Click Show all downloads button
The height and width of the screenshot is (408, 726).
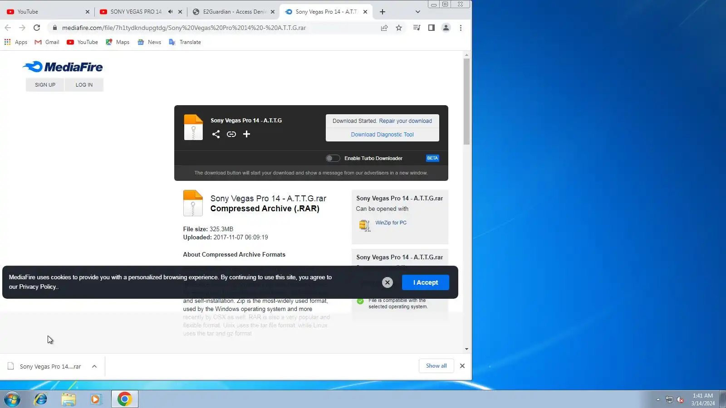point(436,366)
